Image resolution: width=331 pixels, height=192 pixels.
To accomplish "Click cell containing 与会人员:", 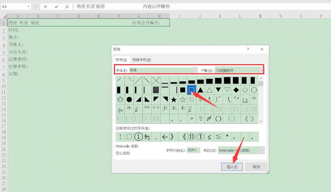I will tap(18, 52).
